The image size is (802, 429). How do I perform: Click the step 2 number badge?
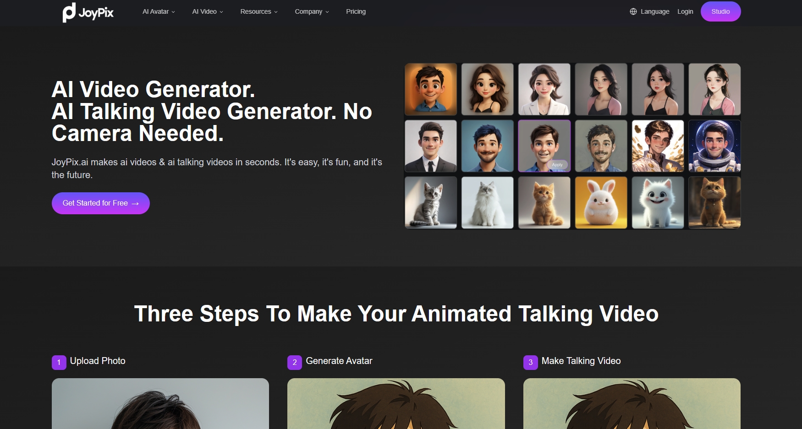295,362
